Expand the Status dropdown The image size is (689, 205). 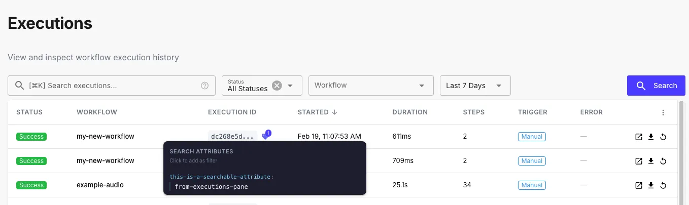[x=291, y=86]
